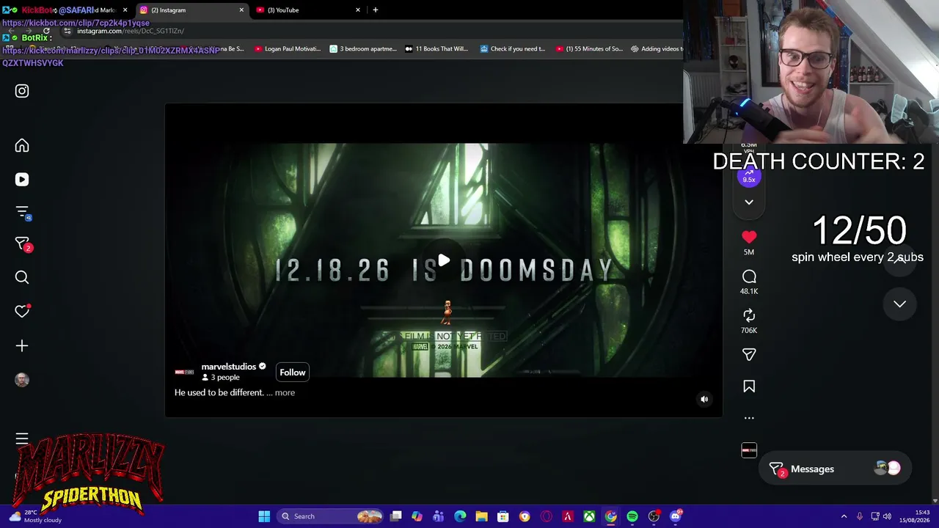This screenshot has height=528, width=939.
Task: Open the reel's three-dot options menu
Action: [x=749, y=418]
